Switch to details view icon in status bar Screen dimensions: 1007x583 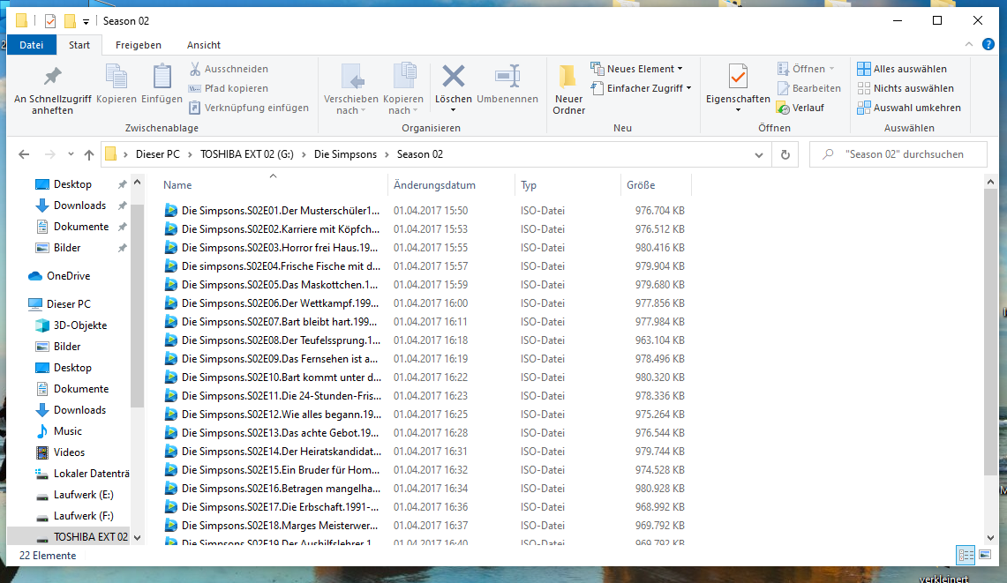tap(966, 556)
